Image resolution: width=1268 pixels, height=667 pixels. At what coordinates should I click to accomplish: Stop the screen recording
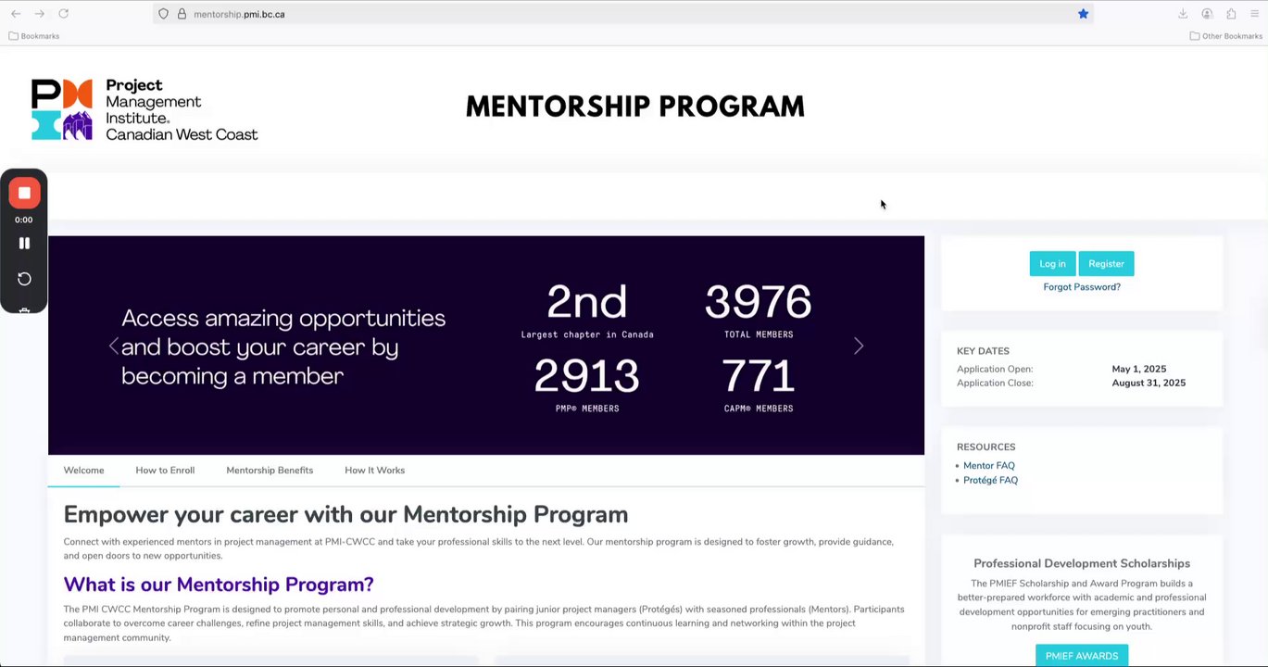24,193
